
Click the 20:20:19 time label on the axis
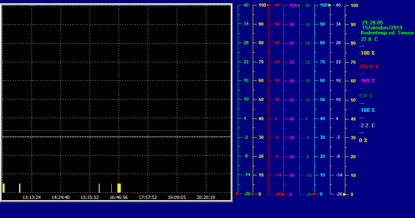point(205,197)
